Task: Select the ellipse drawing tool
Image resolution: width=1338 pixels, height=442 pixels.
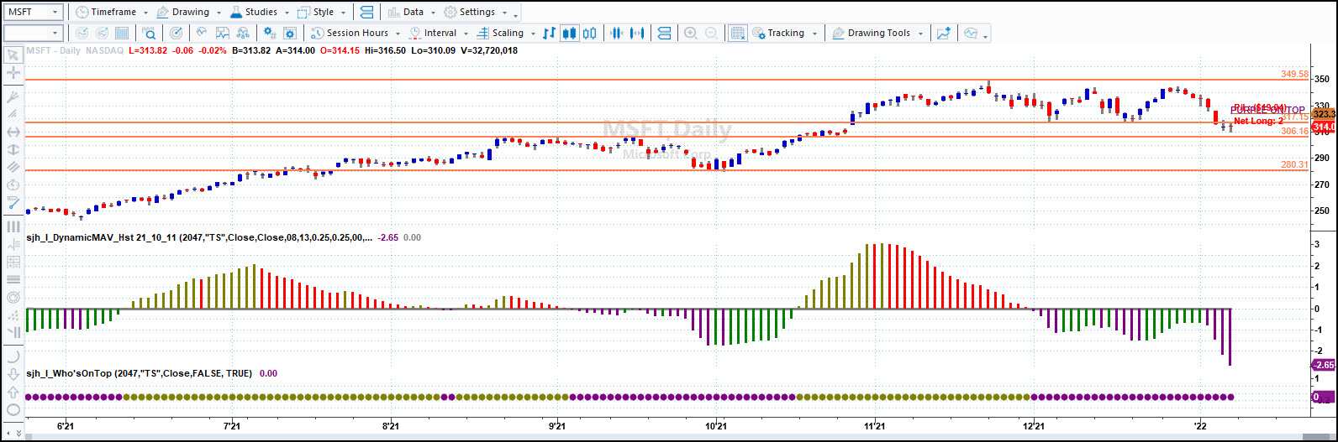Action: point(13,409)
